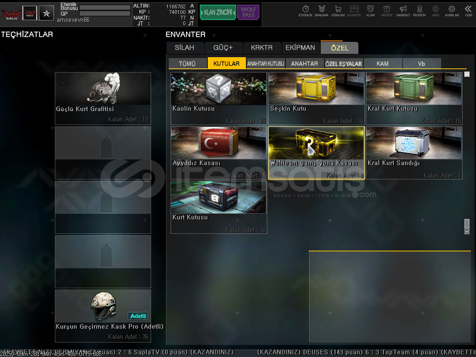This screenshot has width=476, height=357.
Task: Select the Ayyıldız Kasası flag crate
Action: pyautogui.click(x=219, y=153)
